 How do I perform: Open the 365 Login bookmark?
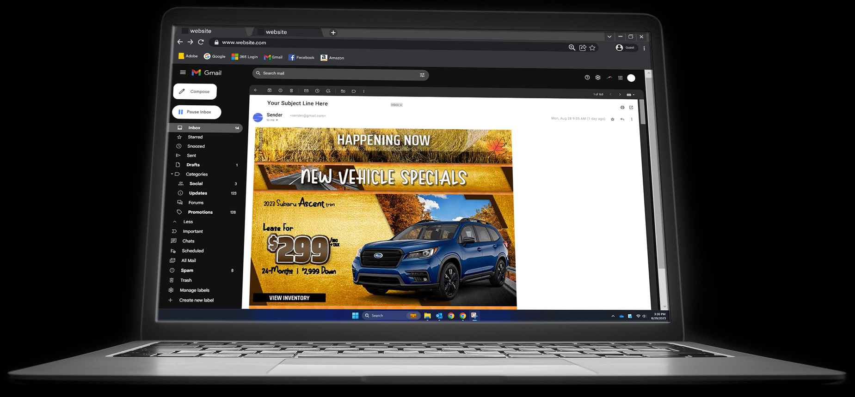click(245, 57)
